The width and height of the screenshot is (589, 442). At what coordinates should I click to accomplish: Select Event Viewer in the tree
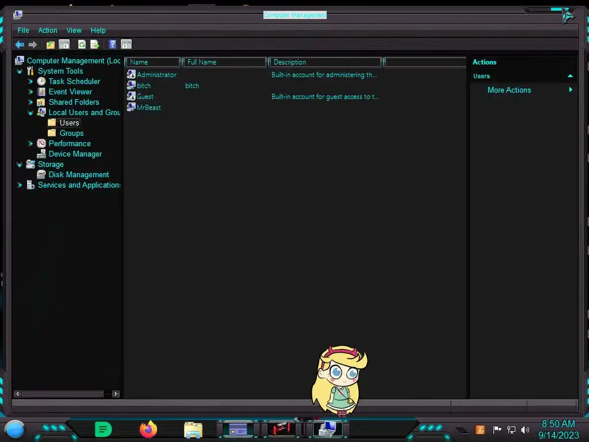click(x=70, y=92)
